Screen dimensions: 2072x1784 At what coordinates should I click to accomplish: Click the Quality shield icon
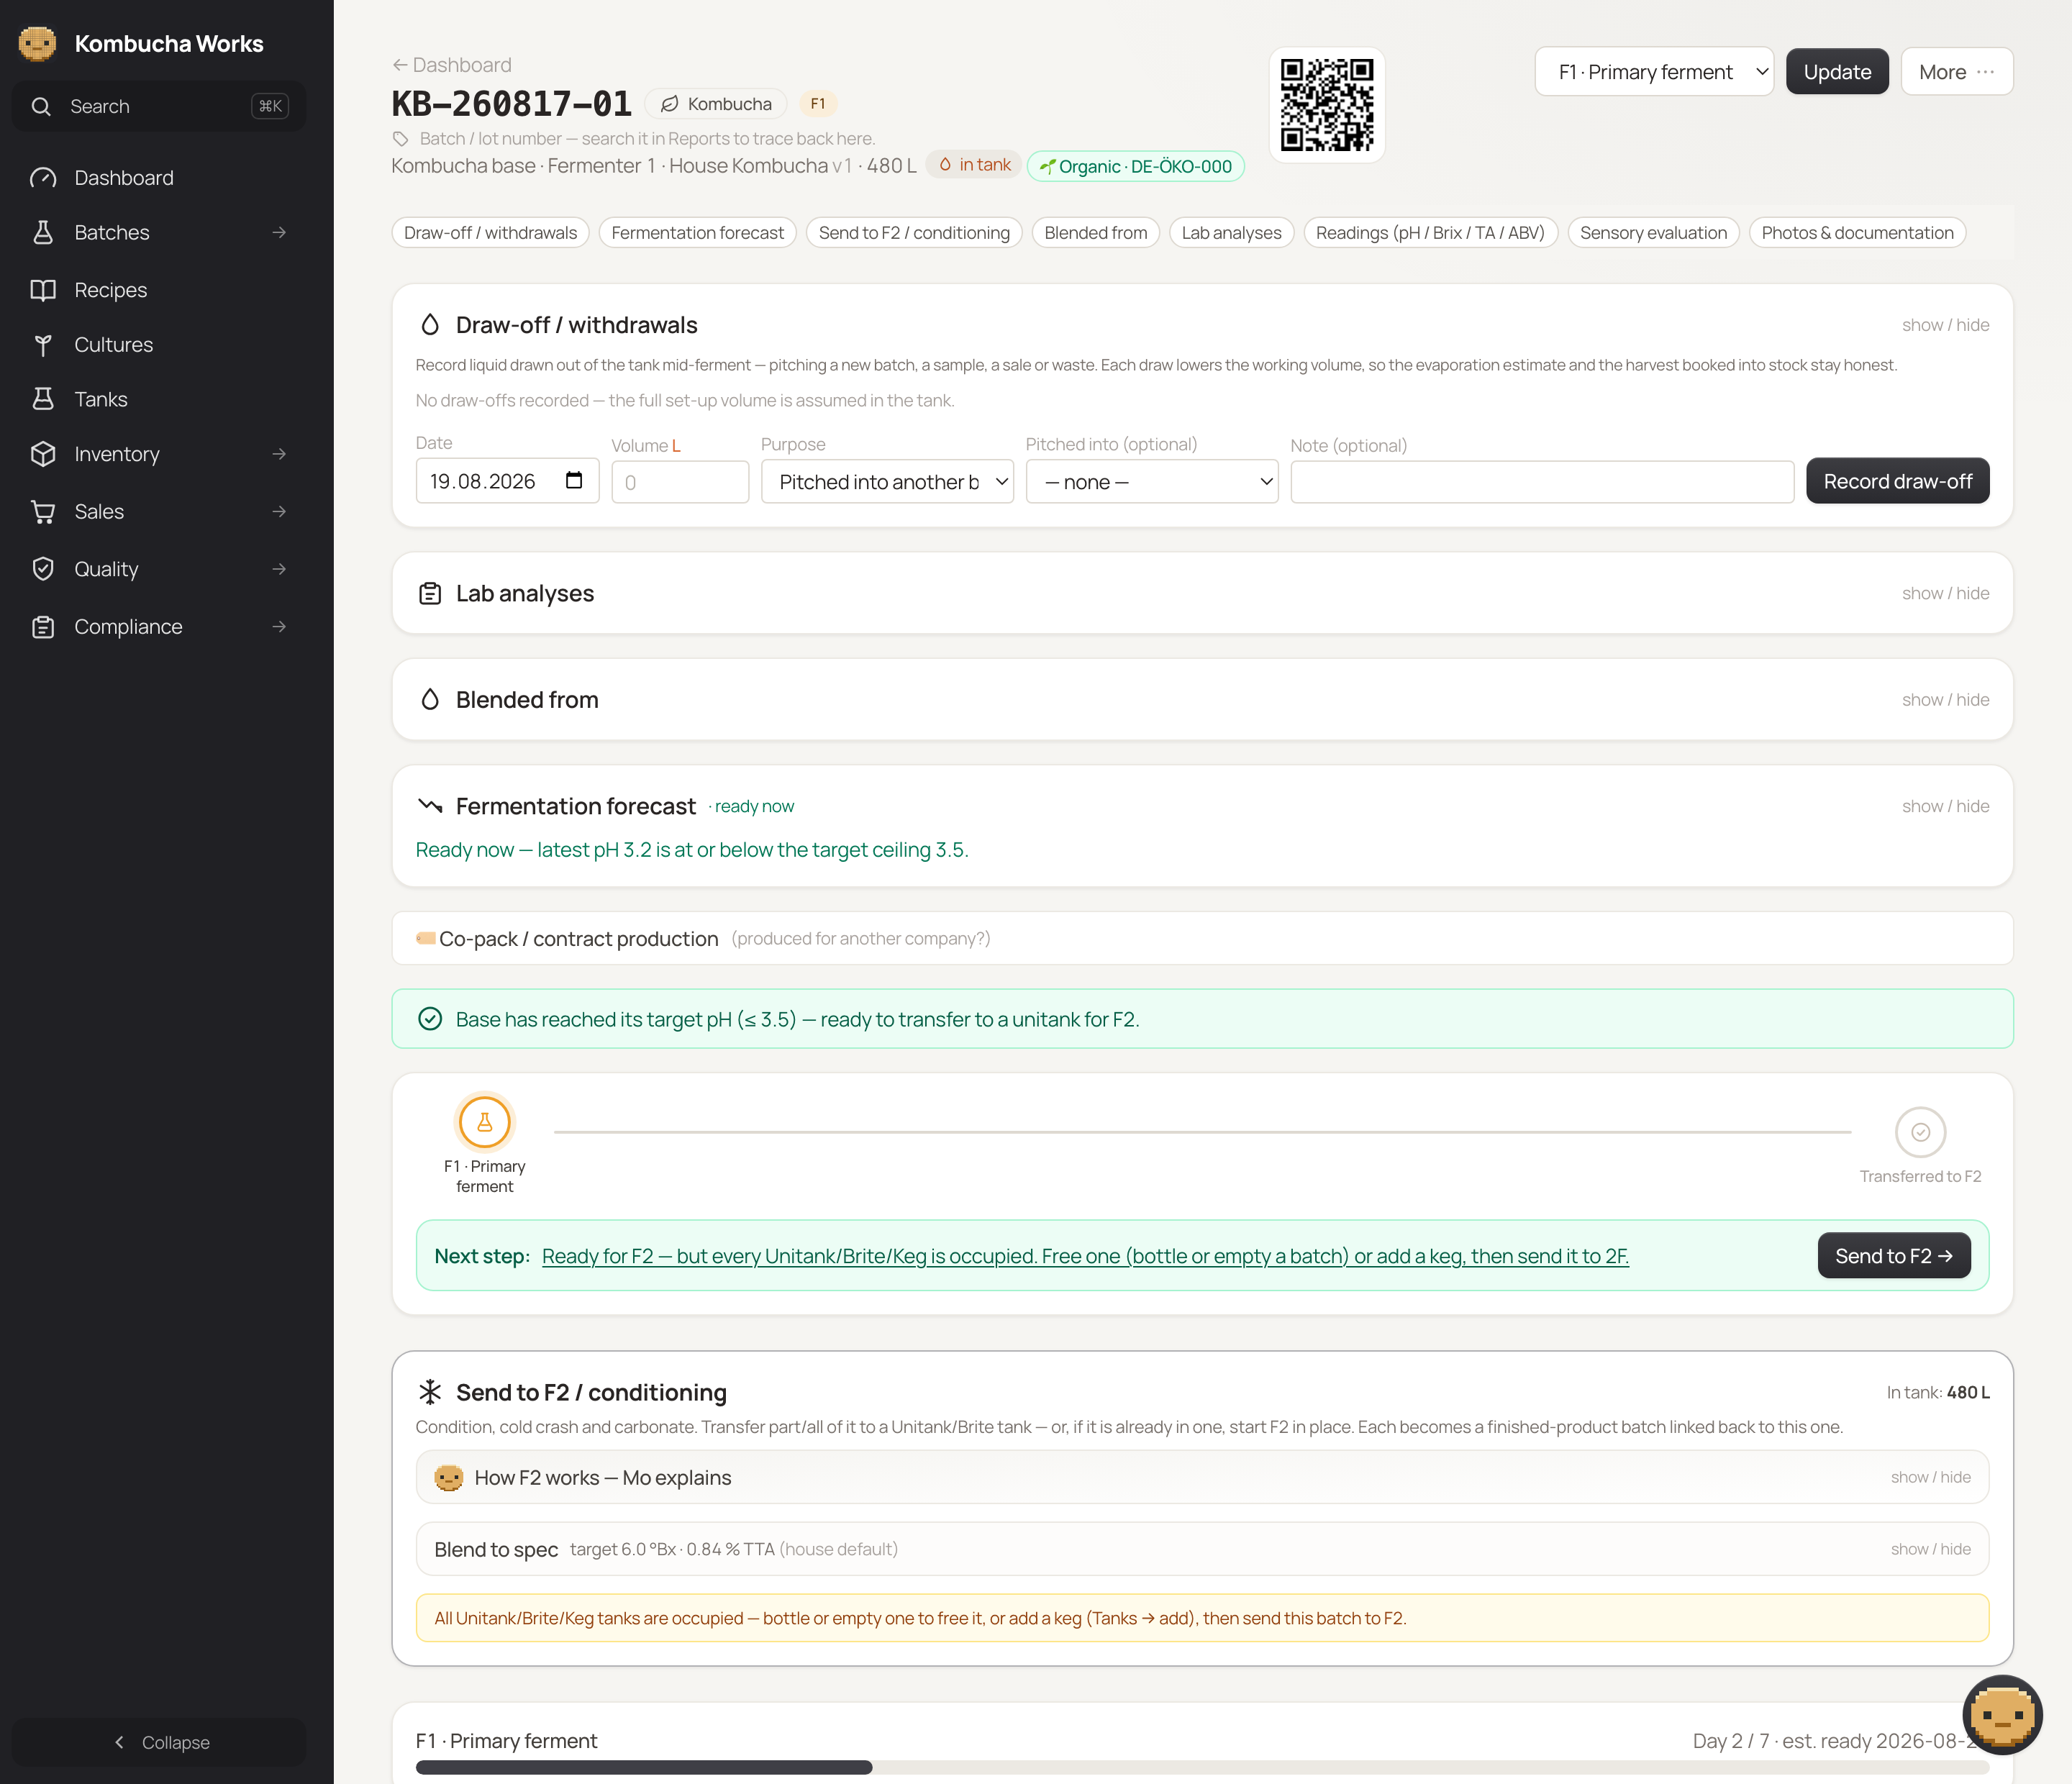[x=43, y=569]
